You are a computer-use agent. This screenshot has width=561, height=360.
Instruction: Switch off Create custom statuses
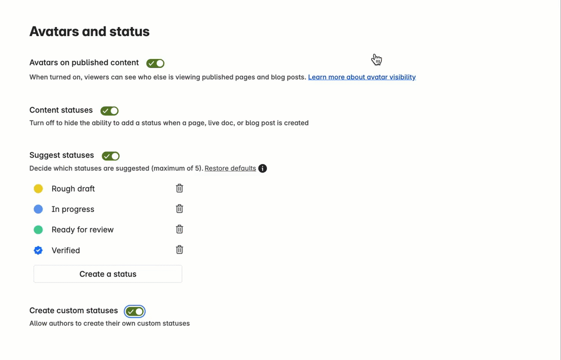pos(135,311)
